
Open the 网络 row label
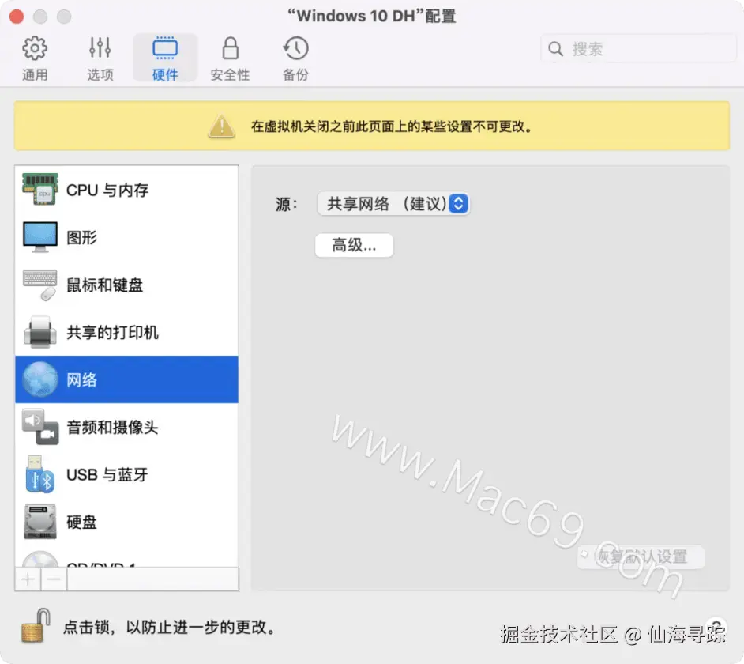coord(81,379)
